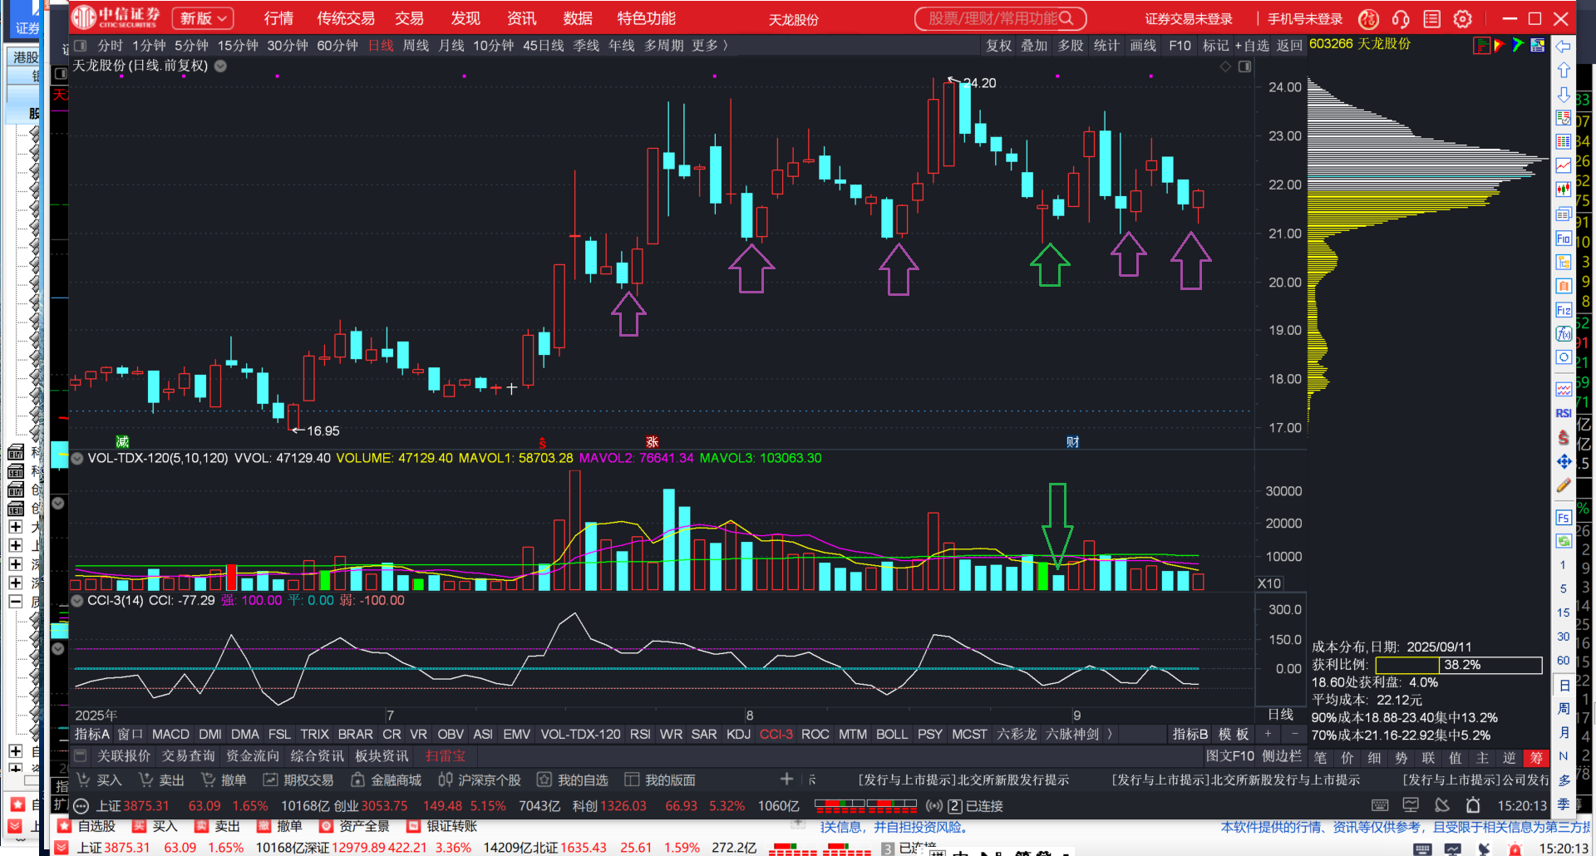This screenshot has height=856, width=1596.
Task: Click the ellipsis circle before 上证 index
Action: [x=81, y=806]
